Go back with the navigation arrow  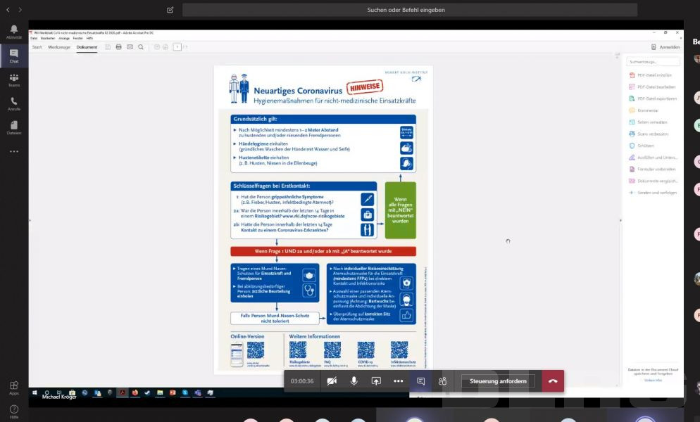pyautogui.click(x=8, y=10)
